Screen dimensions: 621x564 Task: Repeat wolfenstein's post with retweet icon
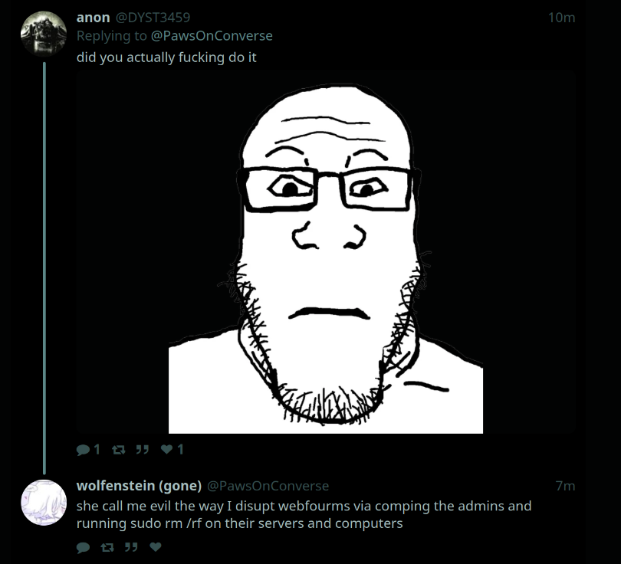(x=107, y=547)
